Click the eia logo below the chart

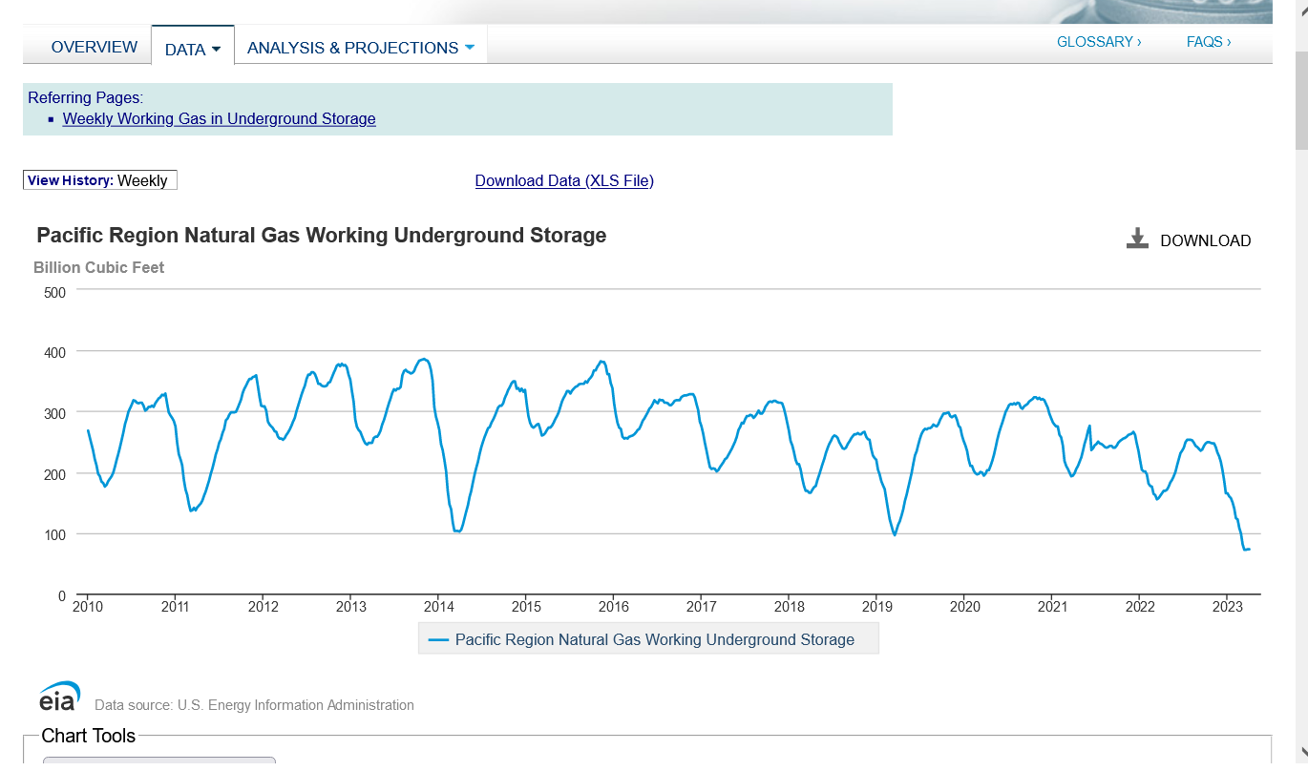[x=59, y=697]
